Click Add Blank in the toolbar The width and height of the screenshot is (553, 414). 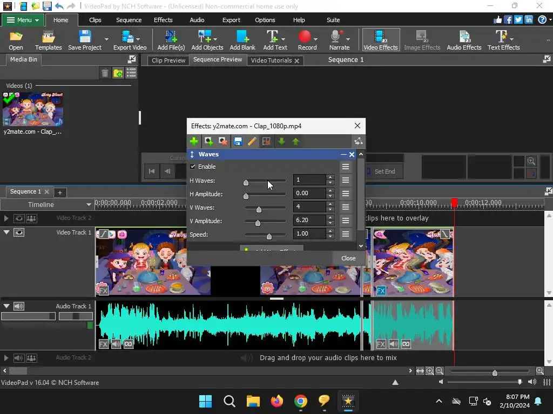coord(242,40)
